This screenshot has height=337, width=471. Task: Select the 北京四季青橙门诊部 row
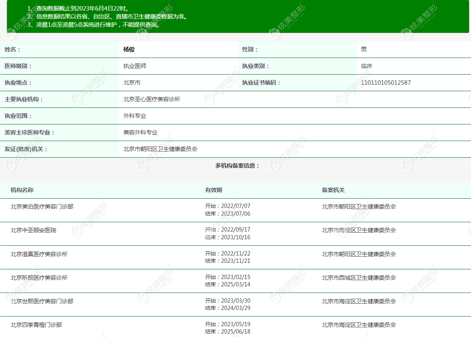236,327
